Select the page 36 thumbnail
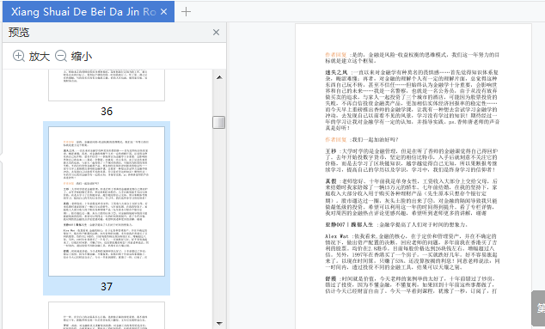 pyautogui.click(x=107, y=85)
